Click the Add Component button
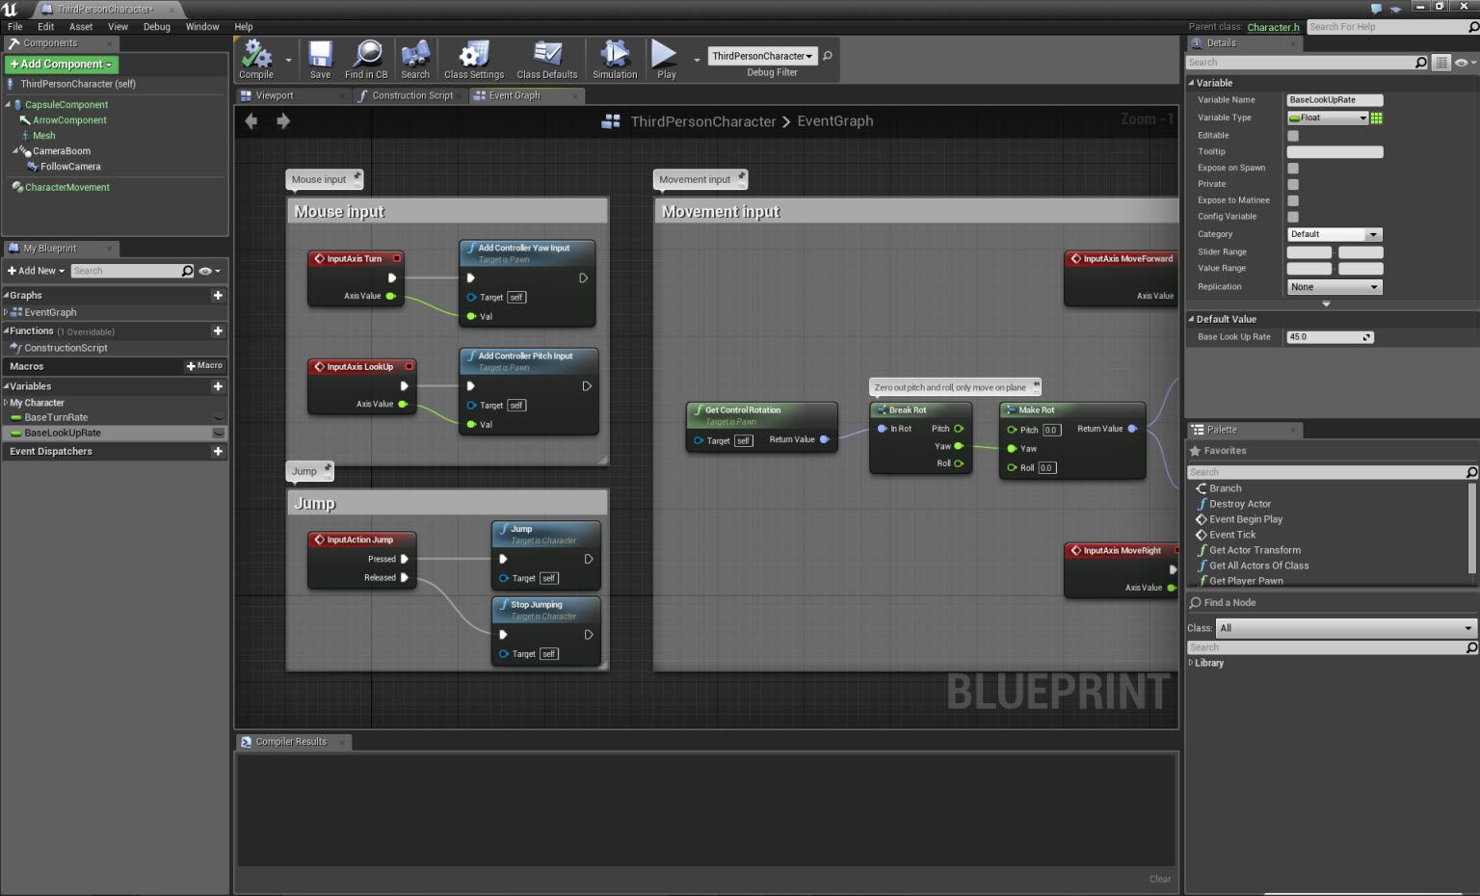The width and height of the screenshot is (1480, 896). [61, 64]
